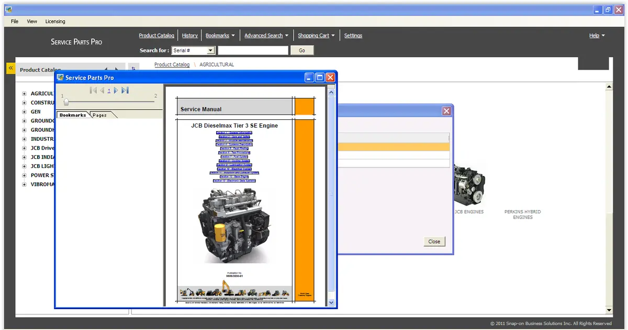
Task: Select the highlighted orange row in the background dialog
Action: (x=394, y=147)
